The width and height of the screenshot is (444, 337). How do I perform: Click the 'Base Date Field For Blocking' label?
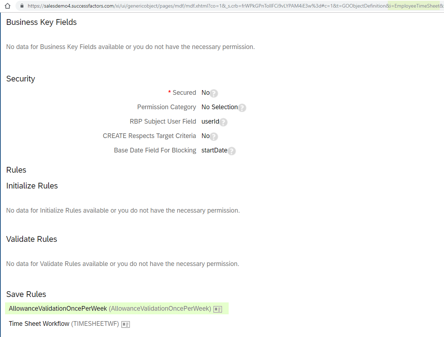pyautogui.click(x=155, y=150)
